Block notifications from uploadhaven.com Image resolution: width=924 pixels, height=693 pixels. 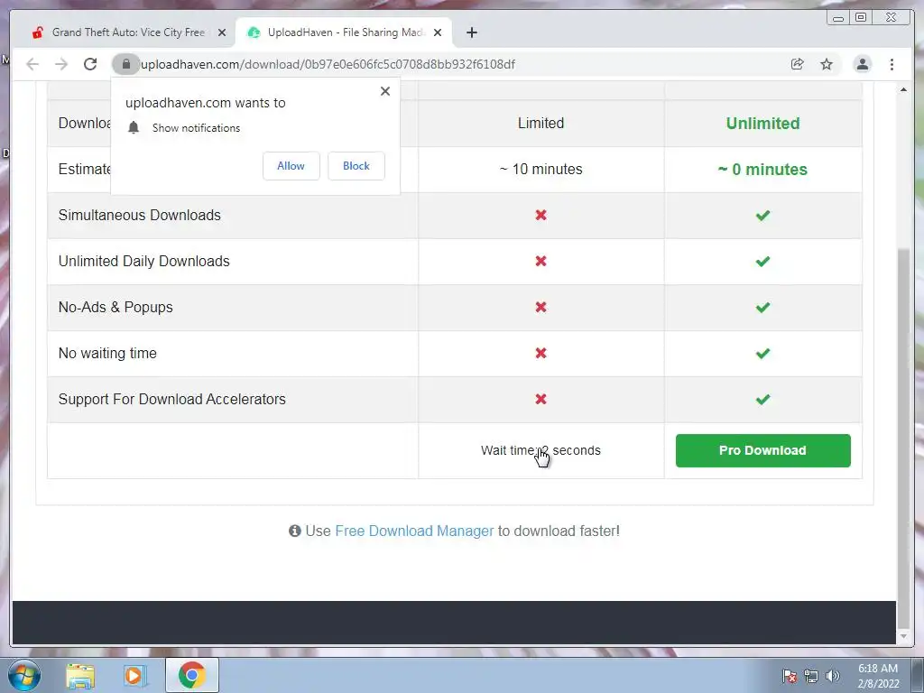pyautogui.click(x=356, y=166)
